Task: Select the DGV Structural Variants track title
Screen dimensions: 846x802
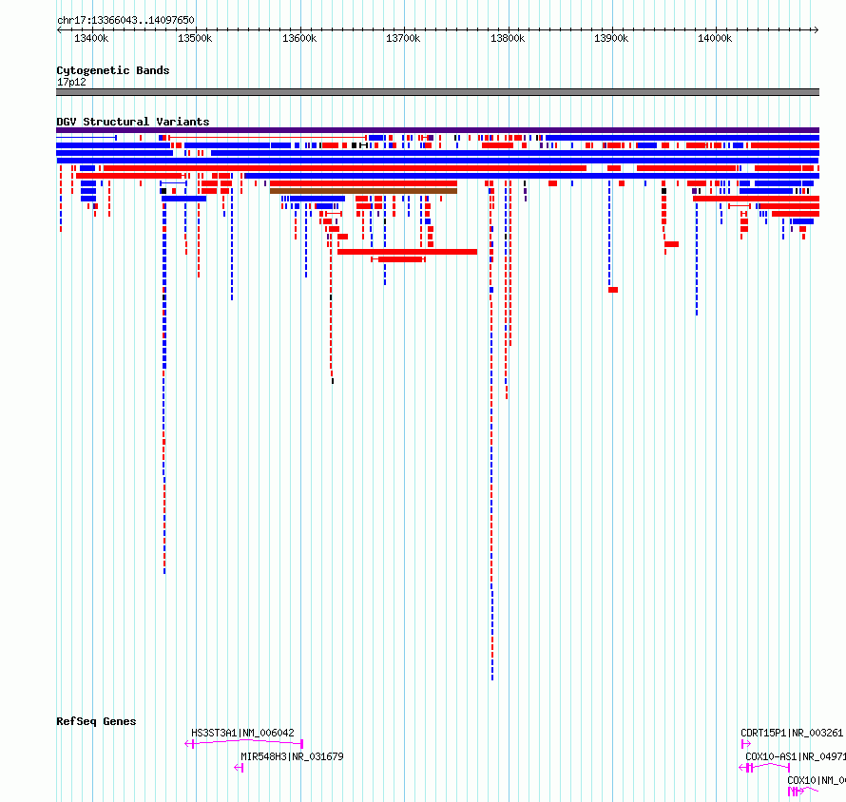Action: point(133,122)
